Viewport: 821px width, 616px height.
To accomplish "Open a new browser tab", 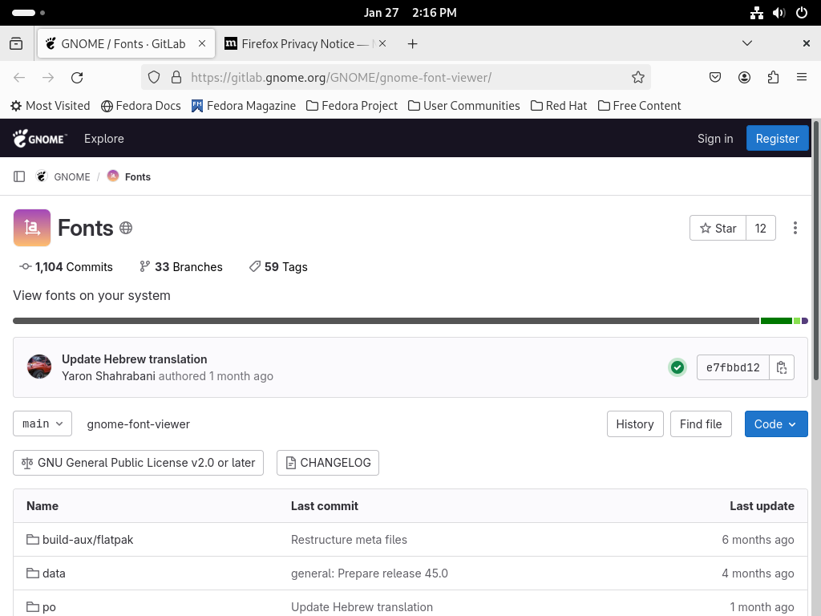I will (x=413, y=44).
